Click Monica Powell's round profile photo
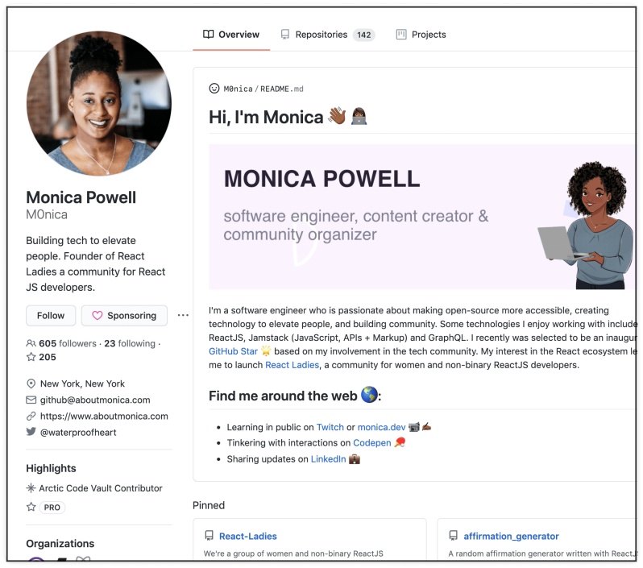The height and width of the screenshot is (568, 643). (99, 103)
